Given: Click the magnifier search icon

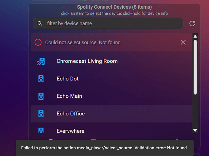Looking at the screenshot, I should click(40, 23).
